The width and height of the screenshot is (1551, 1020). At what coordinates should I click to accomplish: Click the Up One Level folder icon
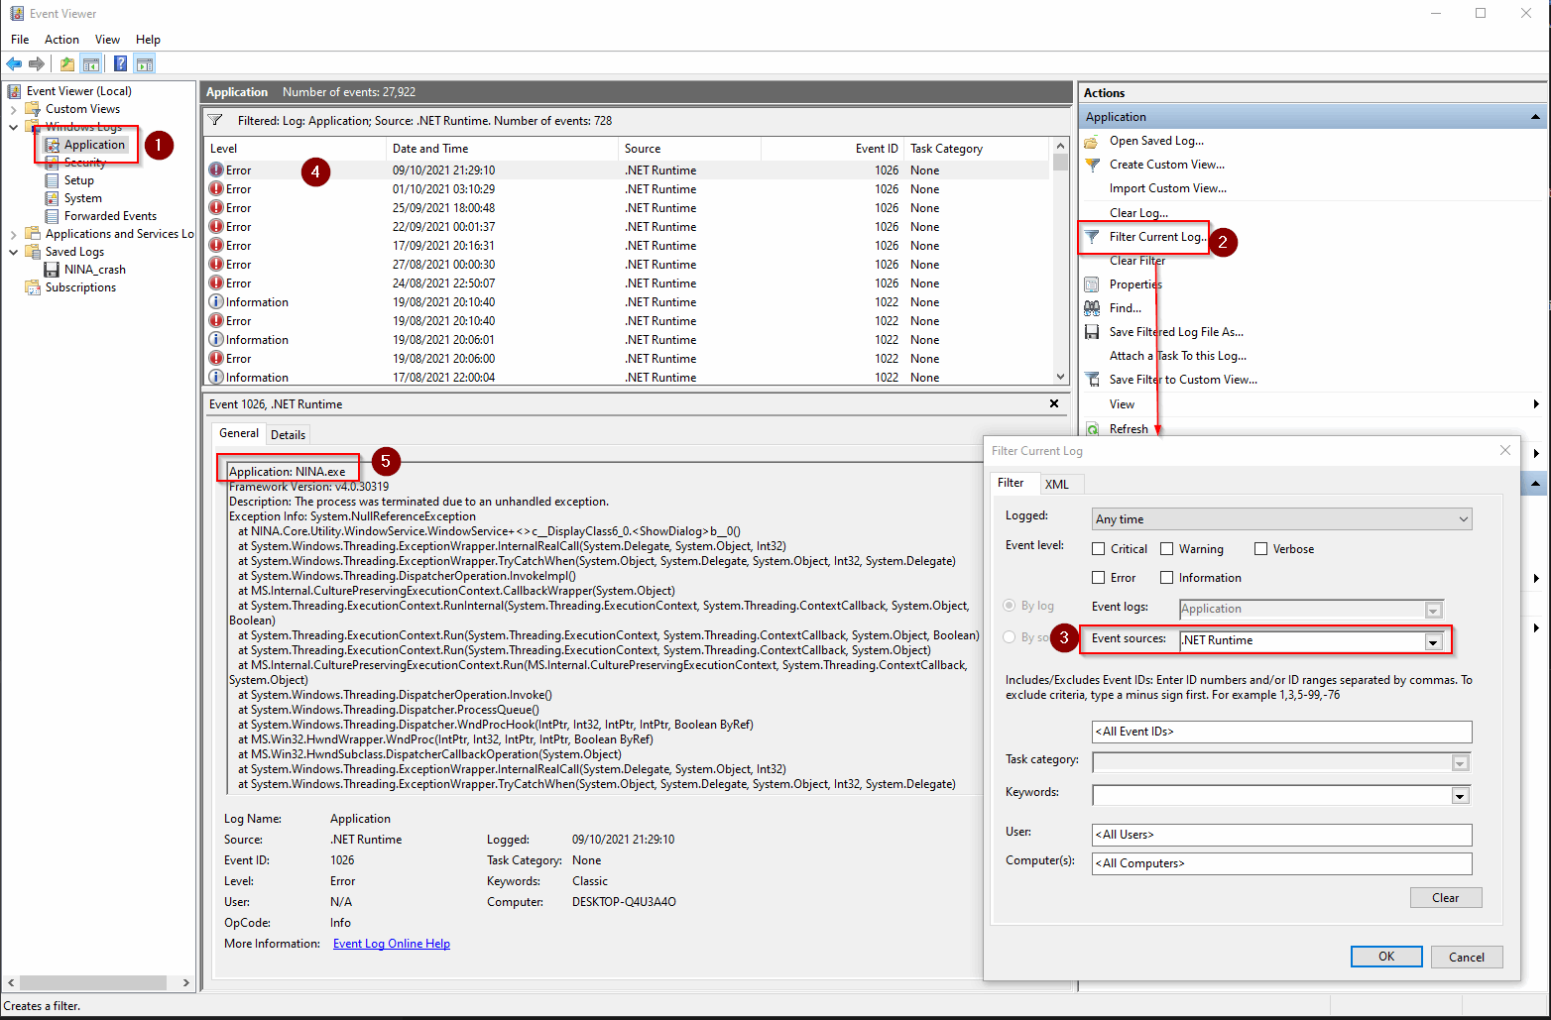67,64
